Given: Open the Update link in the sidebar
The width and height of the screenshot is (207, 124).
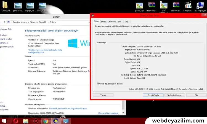Looking at the screenshot, I should point(4,109).
